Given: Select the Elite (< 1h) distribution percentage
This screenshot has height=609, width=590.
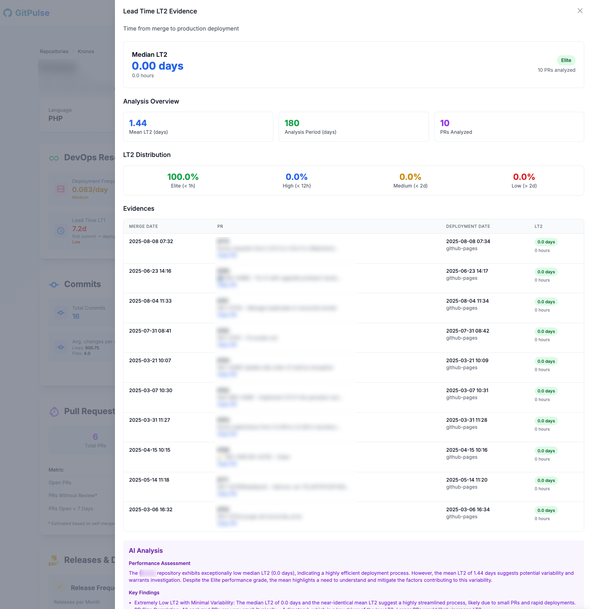Looking at the screenshot, I should tap(183, 177).
